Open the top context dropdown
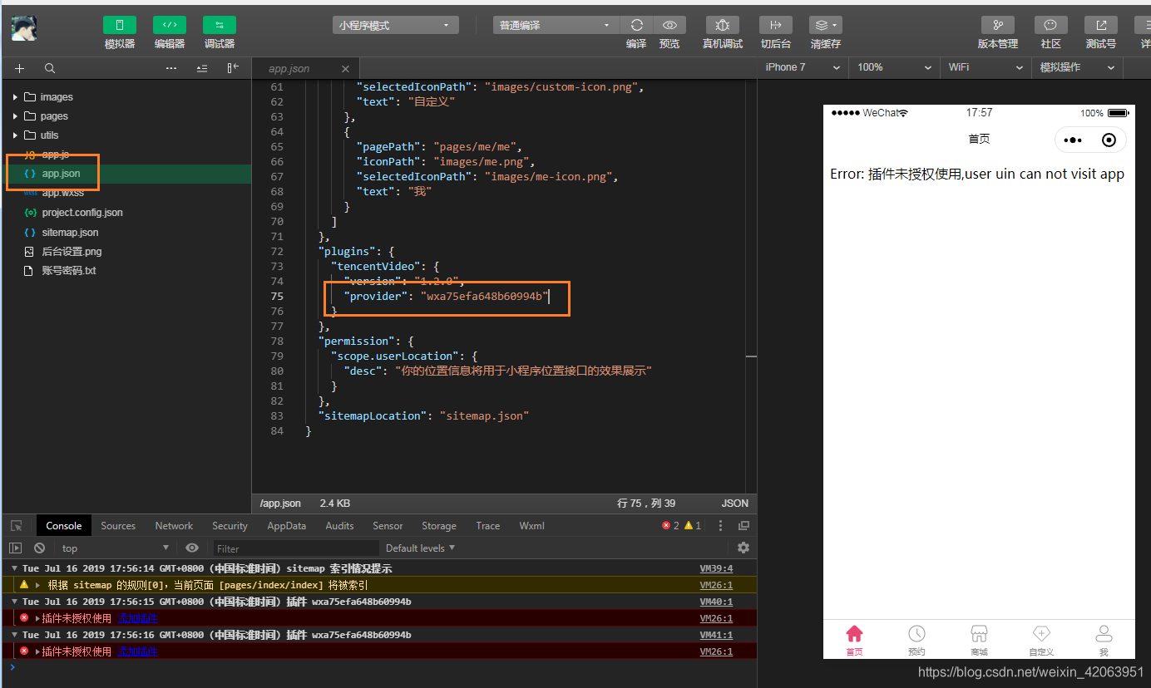The image size is (1151, 688). click(x=115, y=548)
